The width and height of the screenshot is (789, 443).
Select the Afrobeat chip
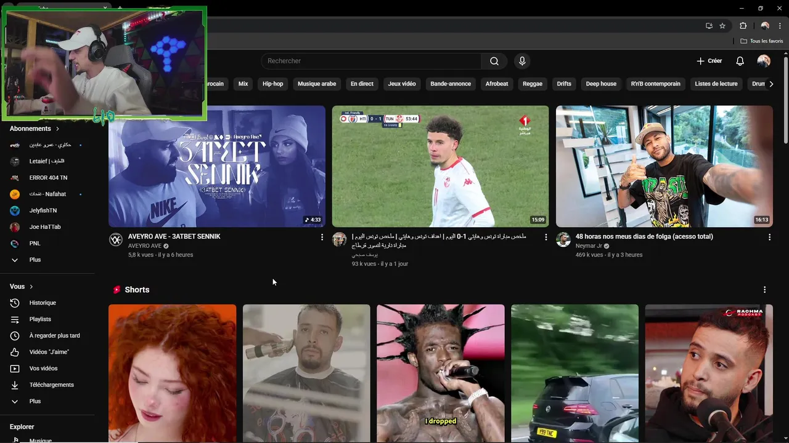(497, 84)
